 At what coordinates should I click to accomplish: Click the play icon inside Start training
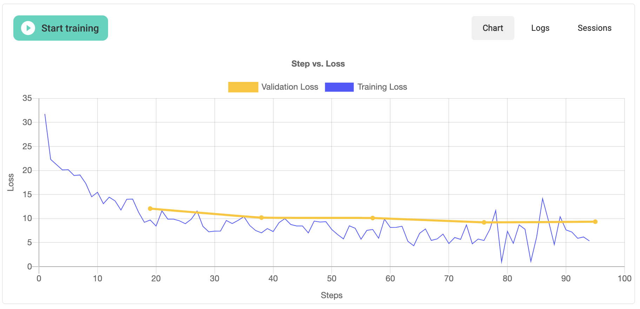[28, 28]
